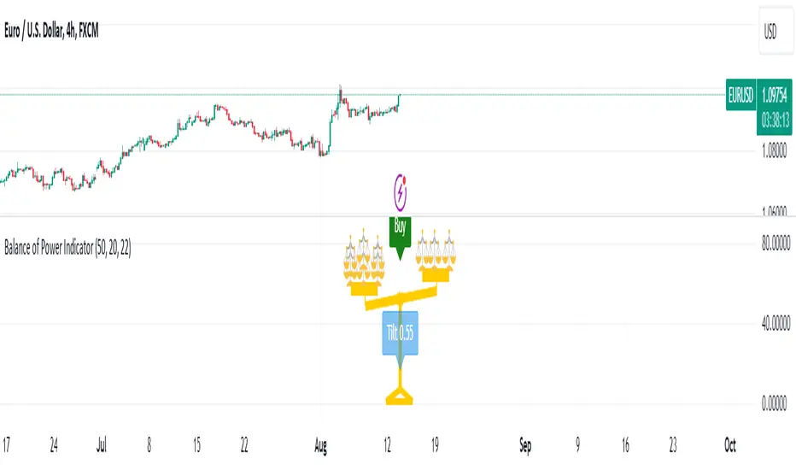Click the Jul date on the time axis

point(102,445)
